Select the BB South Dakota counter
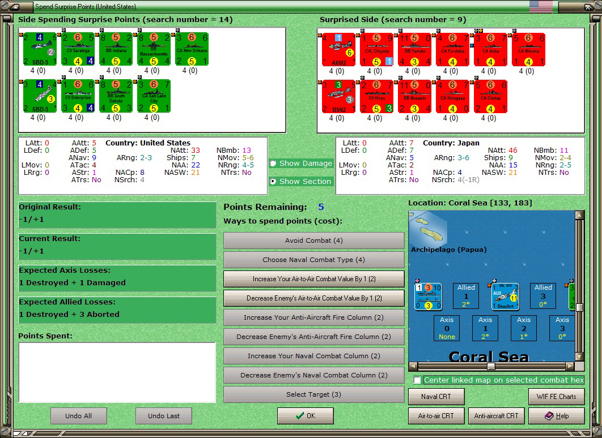602x438 pixels. pyautogui.click(x=116, y=96)
